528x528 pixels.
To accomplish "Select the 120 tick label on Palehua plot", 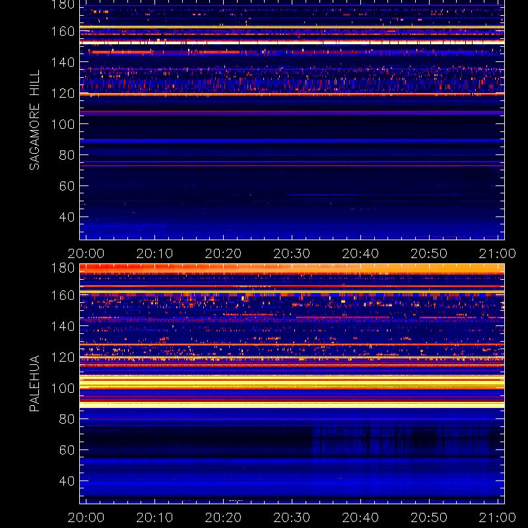I will coord(63,357).
